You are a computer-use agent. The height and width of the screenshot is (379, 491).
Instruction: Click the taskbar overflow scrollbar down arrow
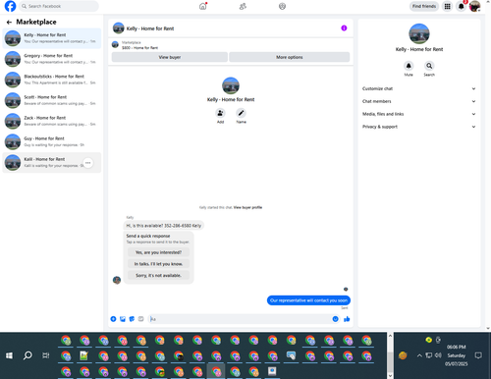390,376
